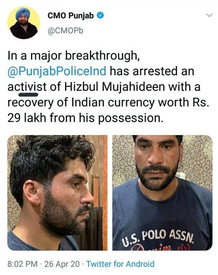
Task: Click the U.S. POLO ASSN. shirt text
Action: [158, 237]
